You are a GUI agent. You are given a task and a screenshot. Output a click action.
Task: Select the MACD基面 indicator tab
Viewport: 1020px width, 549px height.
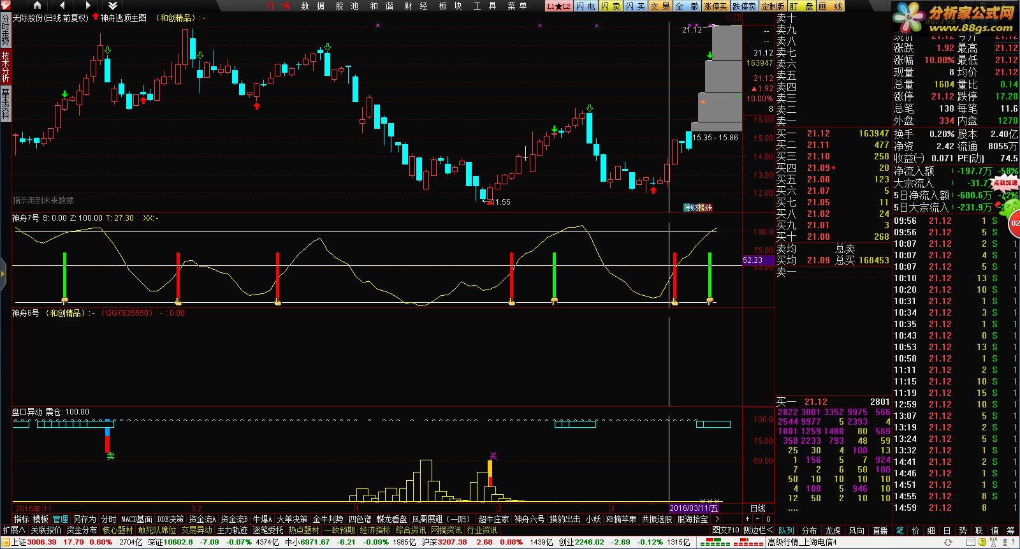[136, 519]
